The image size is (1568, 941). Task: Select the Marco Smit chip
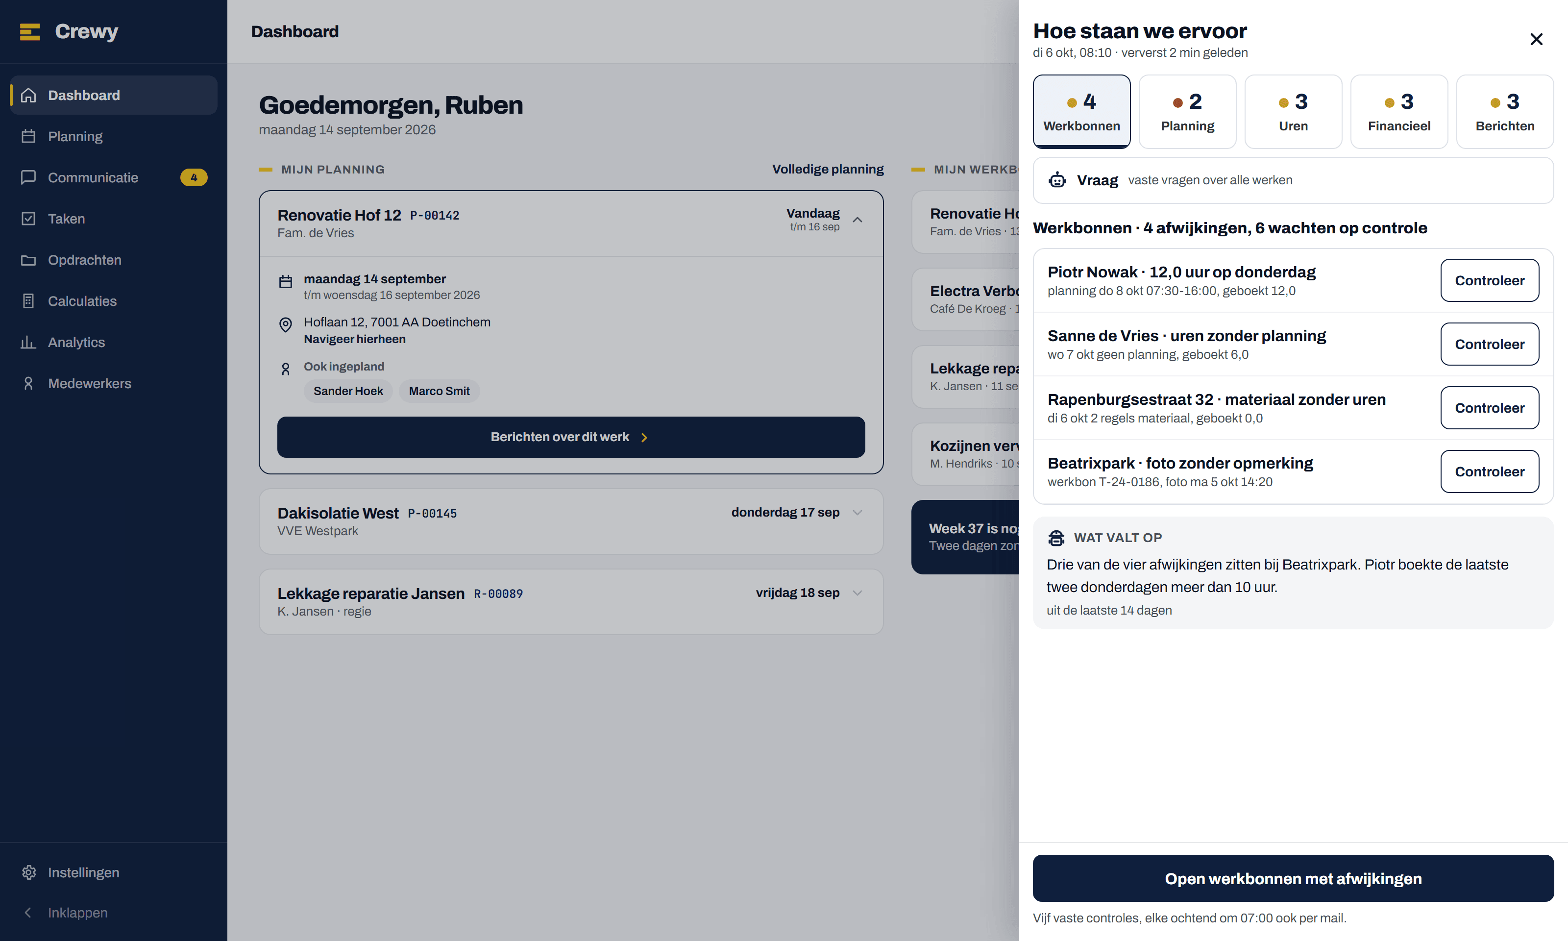[x=439, y=391]
